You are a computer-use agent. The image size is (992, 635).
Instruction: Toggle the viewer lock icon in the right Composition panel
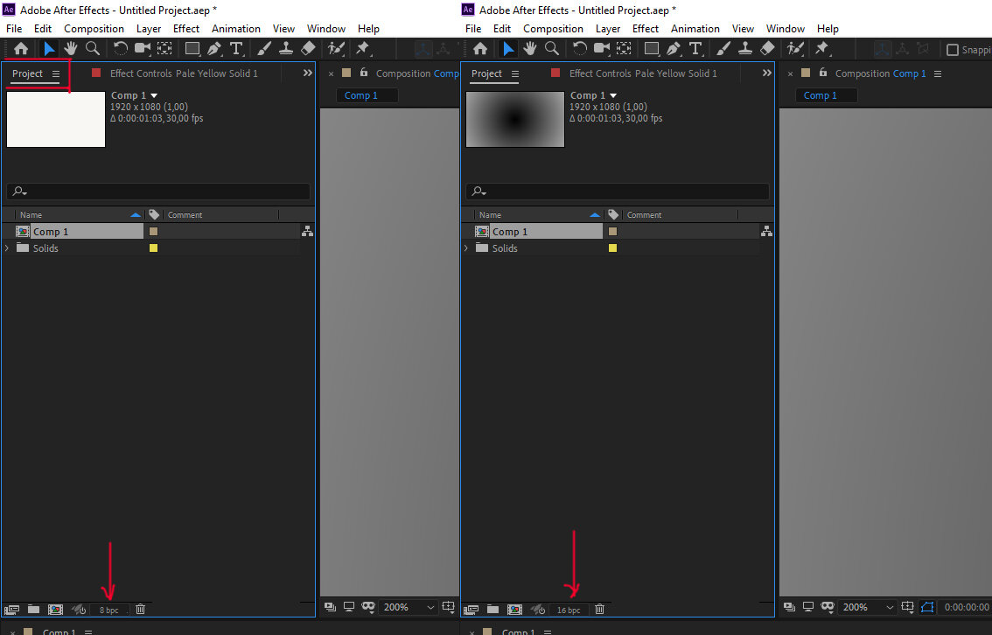point(823,73)
